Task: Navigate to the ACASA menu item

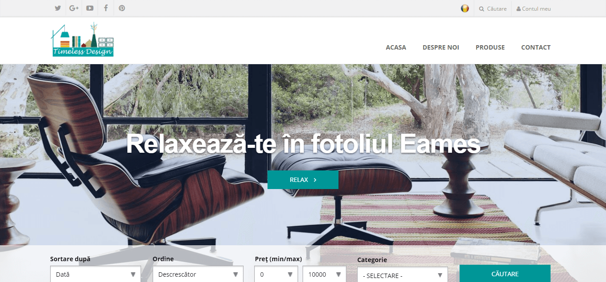Action: point(396,47)
